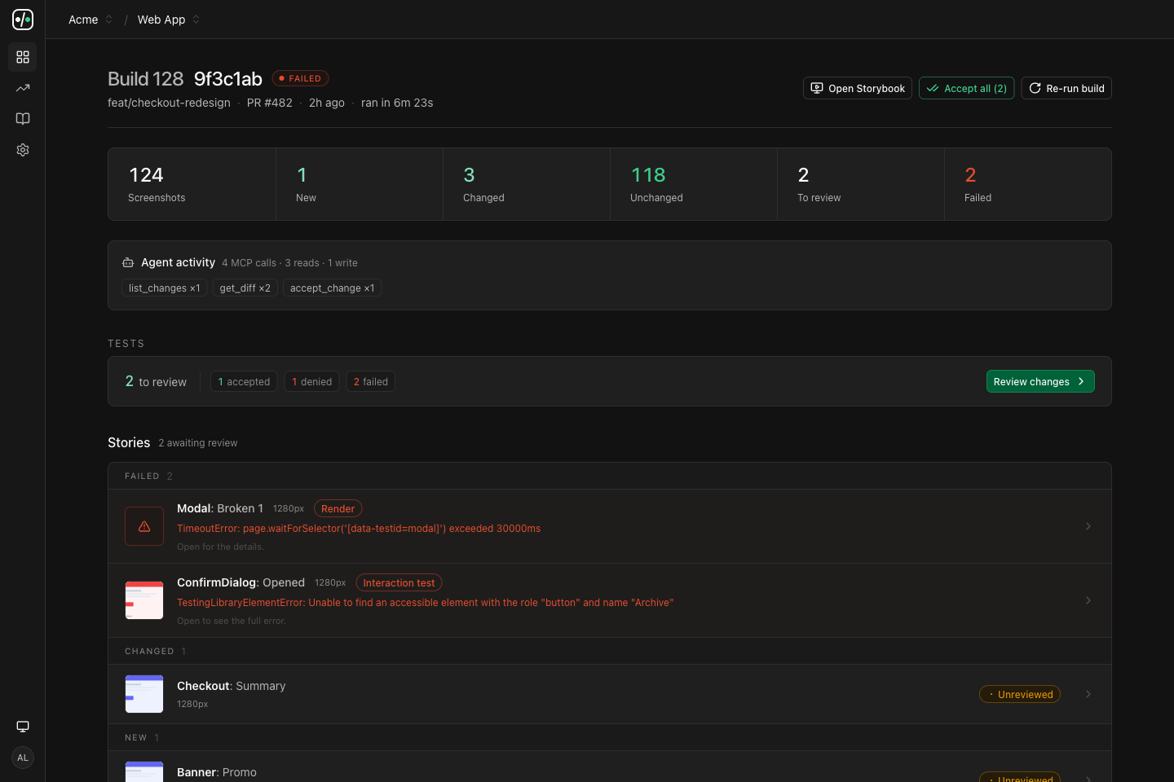
Task: Click the Banner: Promo story title
Action: [x=217, y=772]
